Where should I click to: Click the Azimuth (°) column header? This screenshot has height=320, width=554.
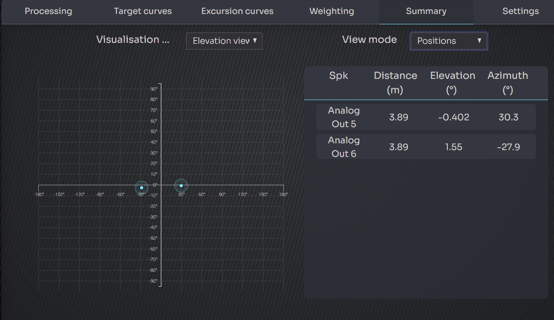(507, 83)
